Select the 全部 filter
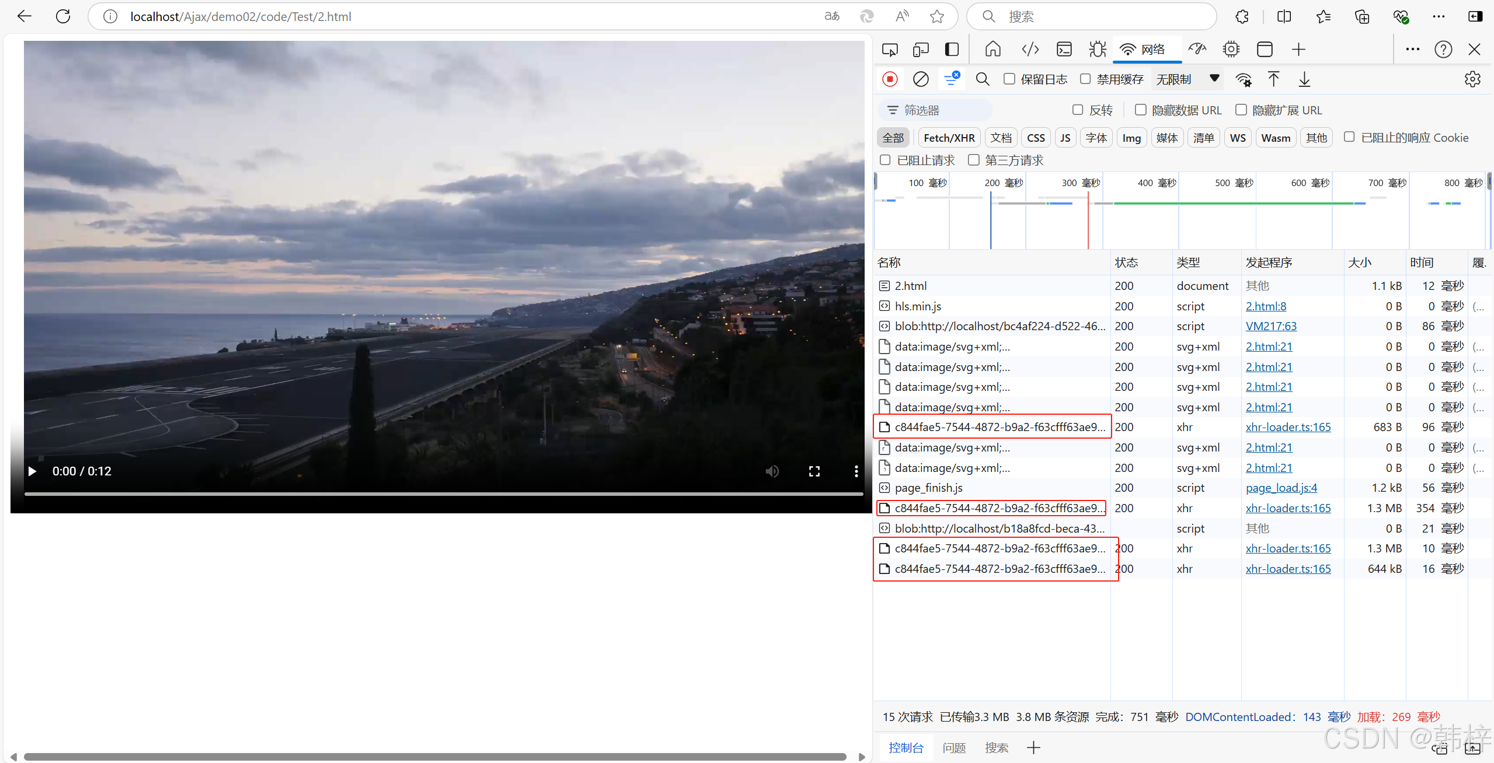 tap(893, 138)
